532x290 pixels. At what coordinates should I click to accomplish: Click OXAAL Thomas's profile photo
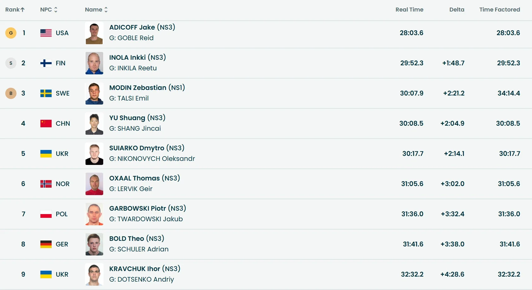tap(94, 184)
